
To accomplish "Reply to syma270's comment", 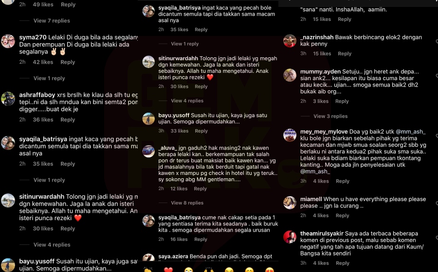I will (68, 62).
